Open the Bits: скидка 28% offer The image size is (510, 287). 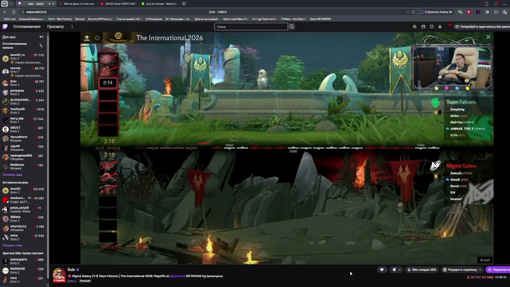[x=422, y=270]
